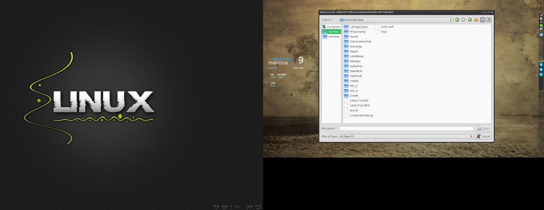
Task: Click the volume speaker tray icon
Action: [541, 22]
